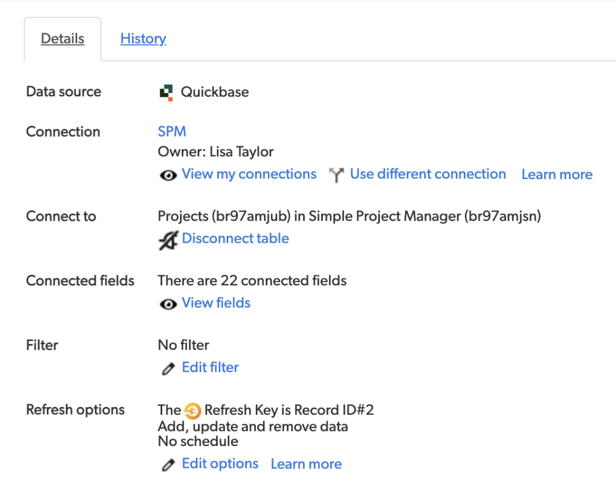The height and width of the screenshot is (502, 616).
Task: Click the eye icon beside View my connections
Action: 168,175
